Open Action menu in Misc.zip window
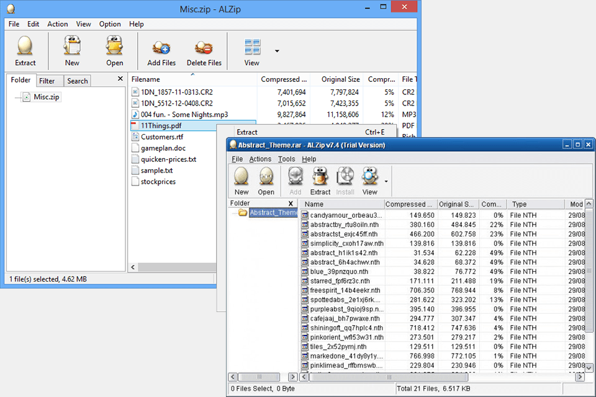Image resolution: width=596 pixels, height=397 pixels. 57,24
